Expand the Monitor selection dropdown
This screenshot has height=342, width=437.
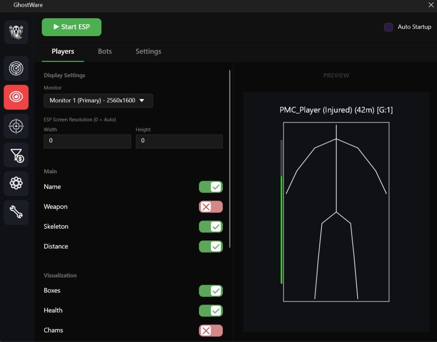(x=98, y=101)
